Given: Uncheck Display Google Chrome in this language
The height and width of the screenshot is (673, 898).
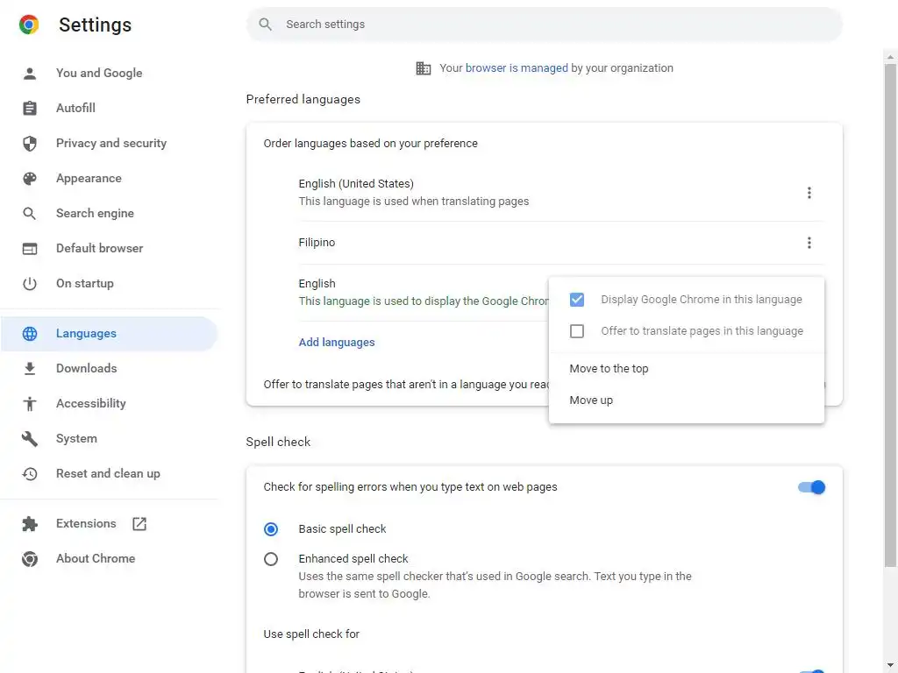Looking at the screenshot, I should pyautogui.click(x=577, y=300).
